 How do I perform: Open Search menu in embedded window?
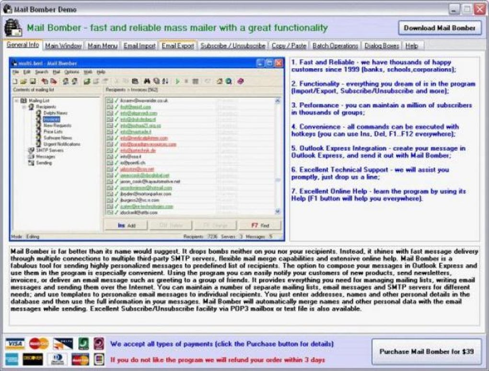click(x=42, y=72)
